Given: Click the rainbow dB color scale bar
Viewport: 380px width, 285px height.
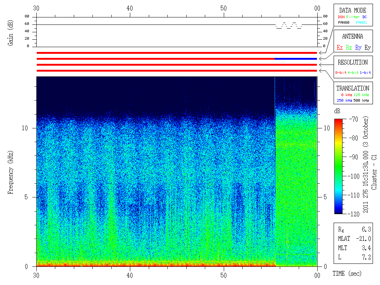Looking at the screenshot, I should pos(338,166).
